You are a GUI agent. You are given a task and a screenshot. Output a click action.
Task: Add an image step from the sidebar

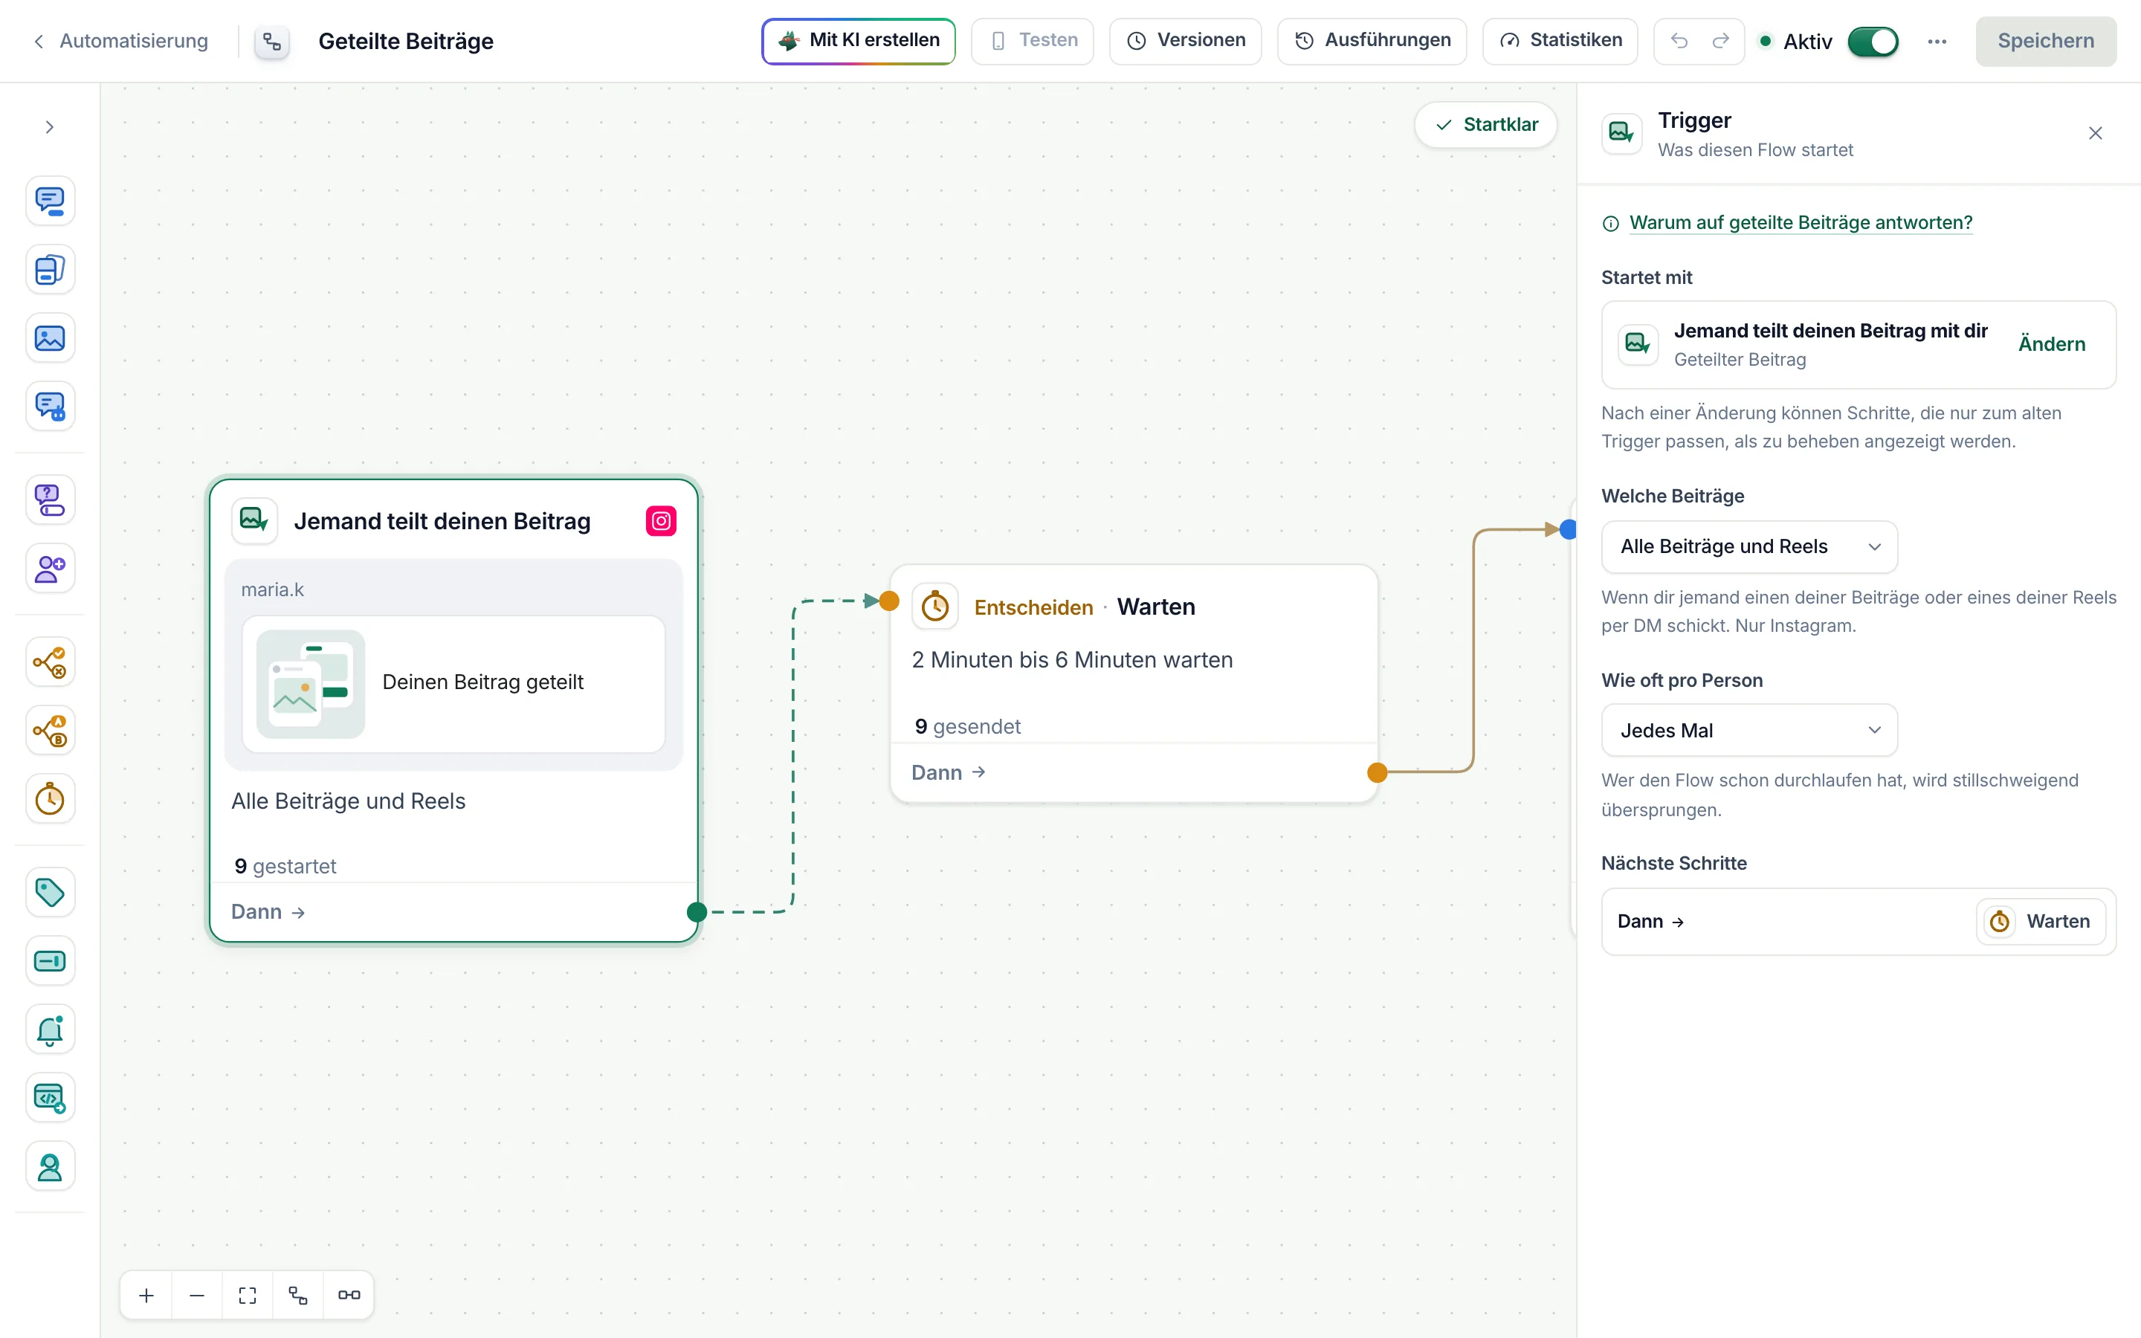pyautogui.click(x=50, y=338)
